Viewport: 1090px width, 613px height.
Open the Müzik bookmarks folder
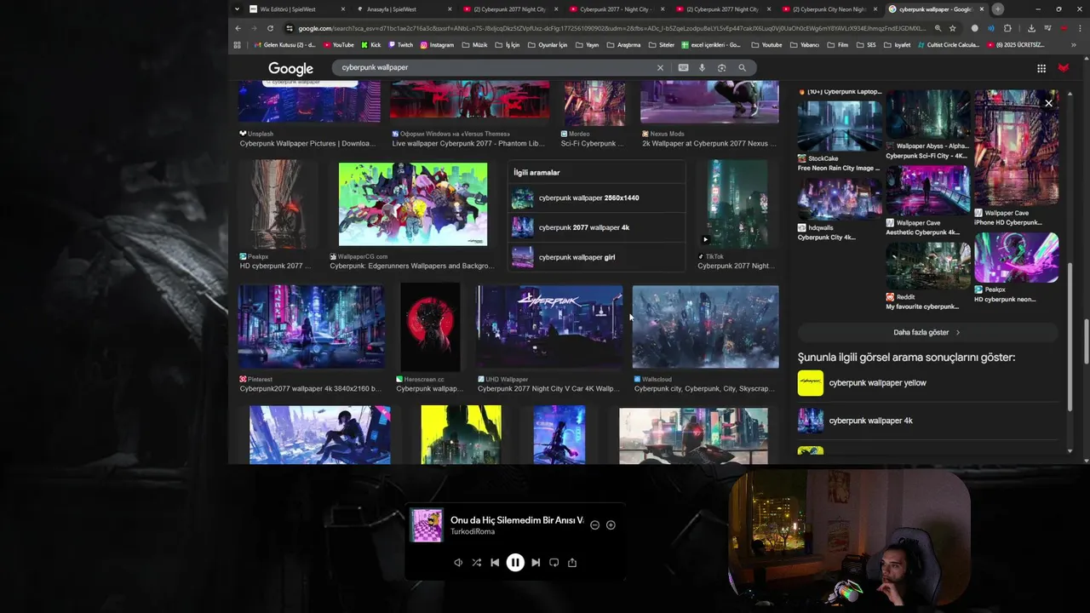pyautogui.click(x=474, y=45)
